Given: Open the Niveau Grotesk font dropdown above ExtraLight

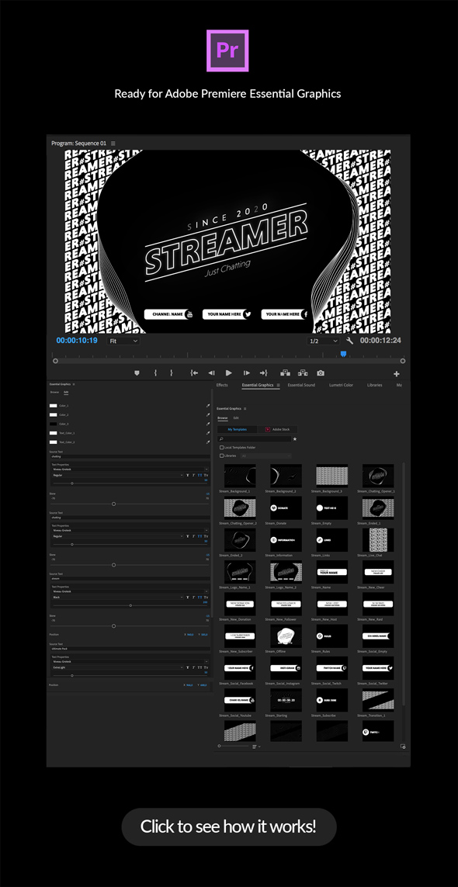Looking at the screenshot, I should pos(130,661).
